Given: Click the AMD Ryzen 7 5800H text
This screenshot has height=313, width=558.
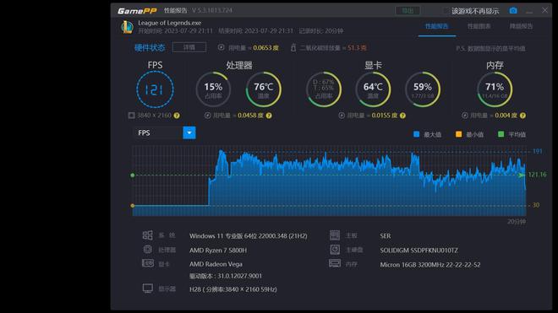Looking at the screenshot, I should pos(218,250).
